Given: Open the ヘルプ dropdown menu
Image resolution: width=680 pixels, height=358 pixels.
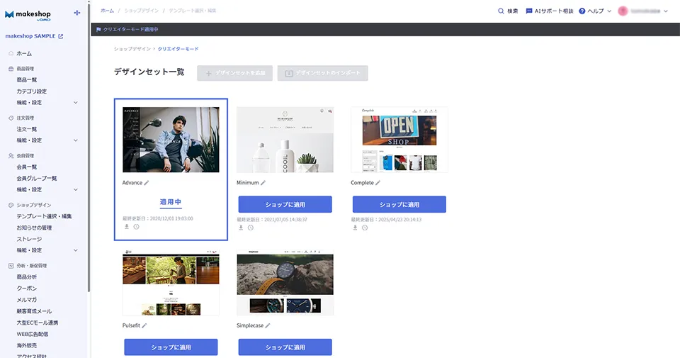Looking at the screenshot, I should [595, 11].
